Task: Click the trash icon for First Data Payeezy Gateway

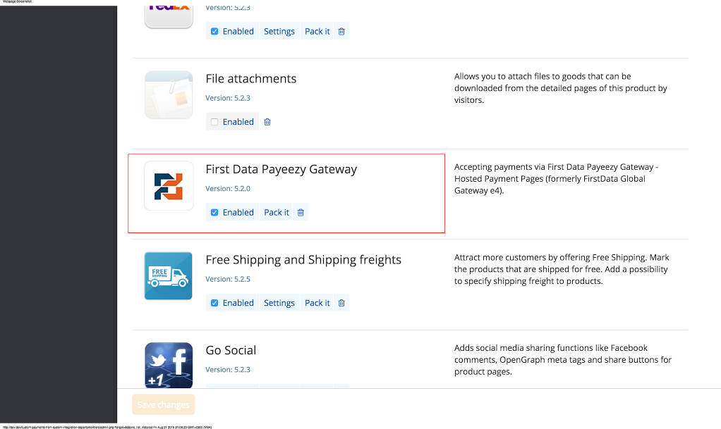Action: (x=301, y=212)
